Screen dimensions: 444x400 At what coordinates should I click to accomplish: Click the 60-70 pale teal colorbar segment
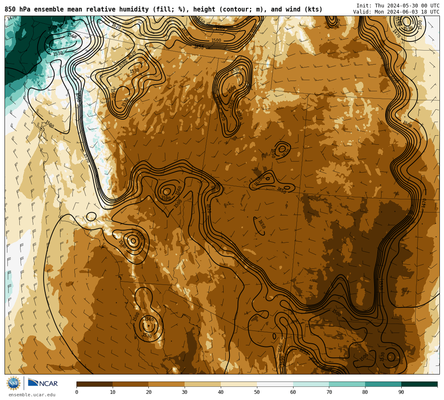coord(311,384)
